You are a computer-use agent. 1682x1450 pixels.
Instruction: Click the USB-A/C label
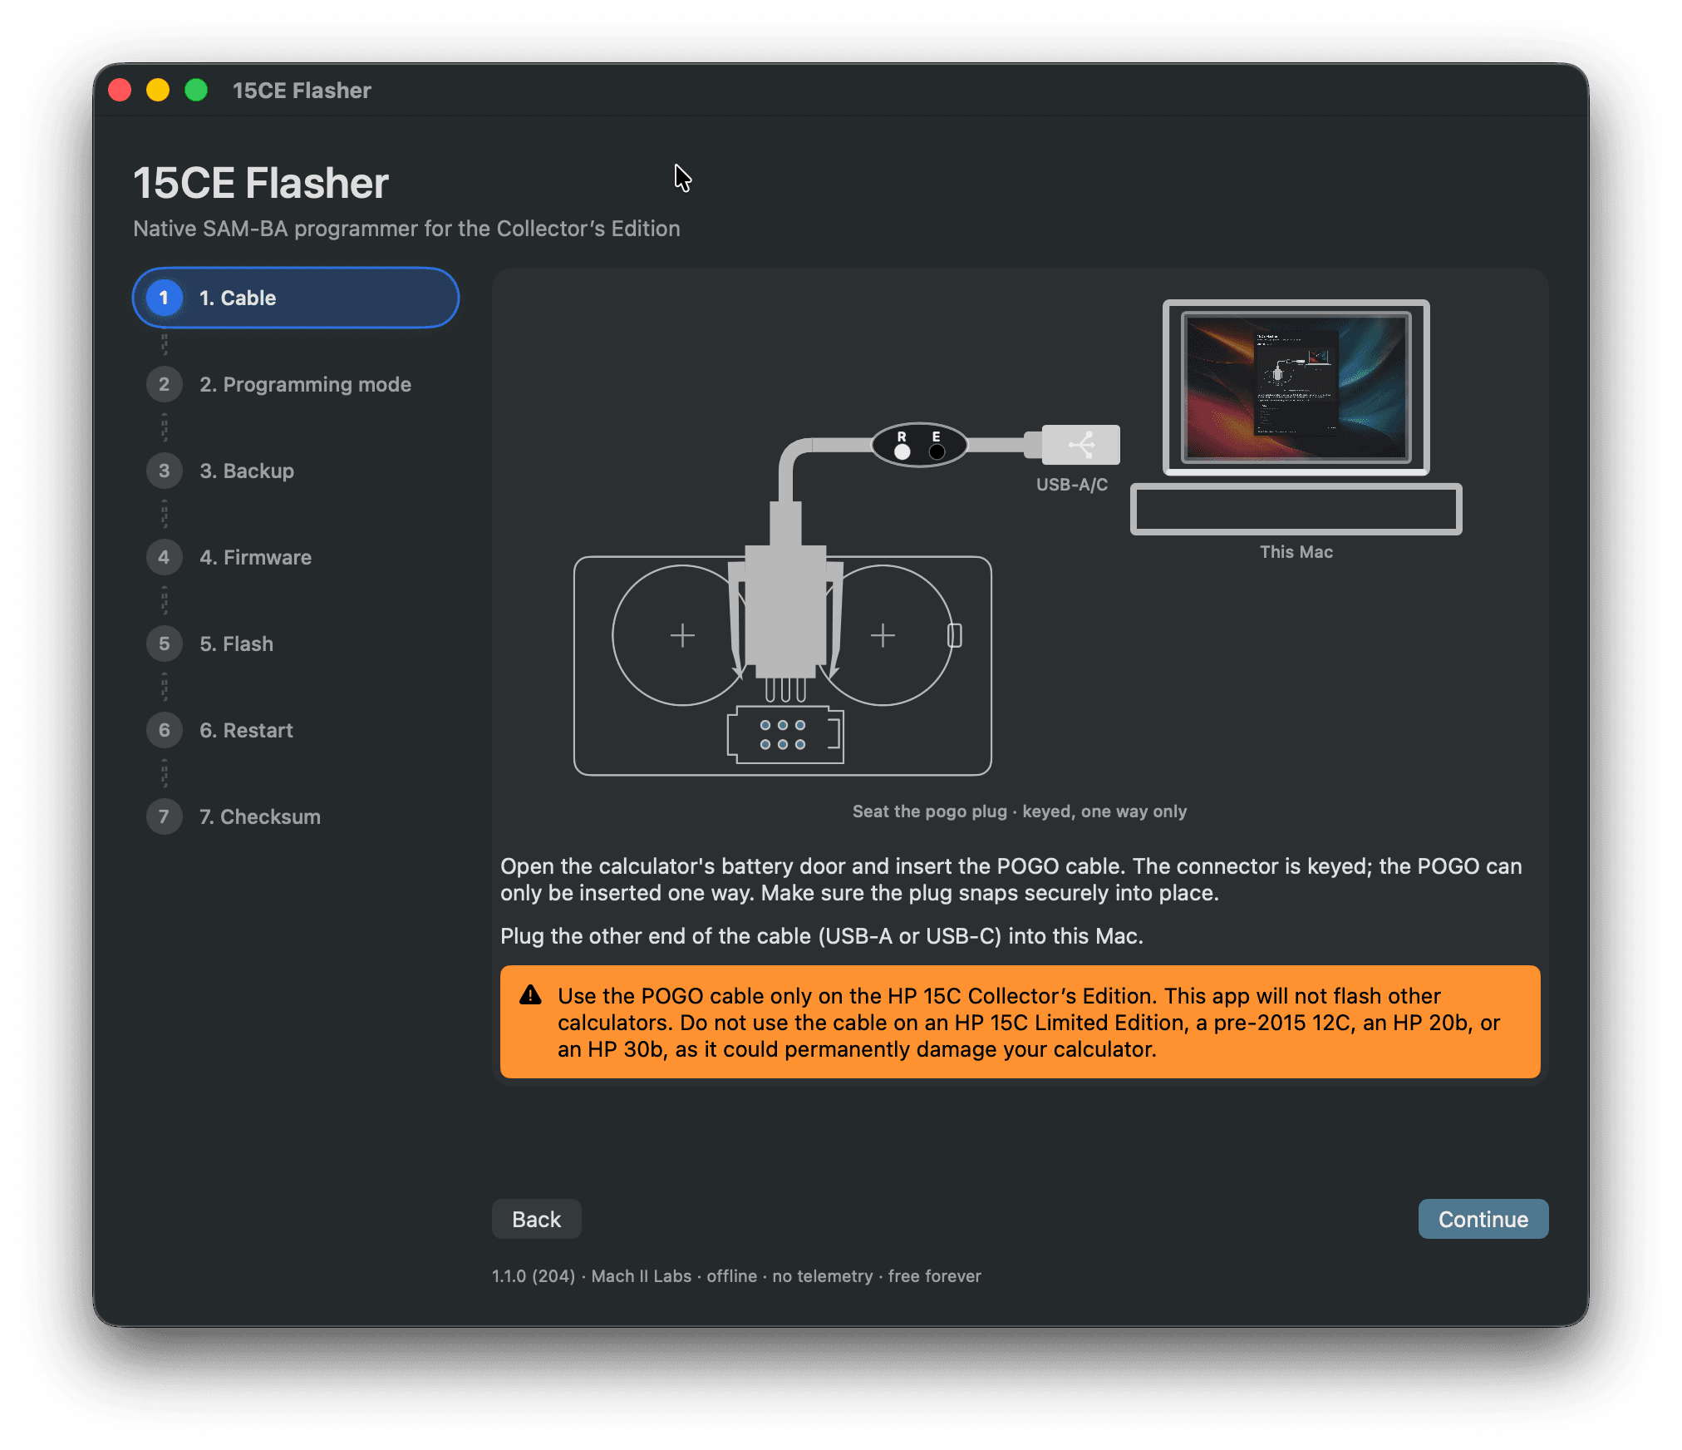1071,485
